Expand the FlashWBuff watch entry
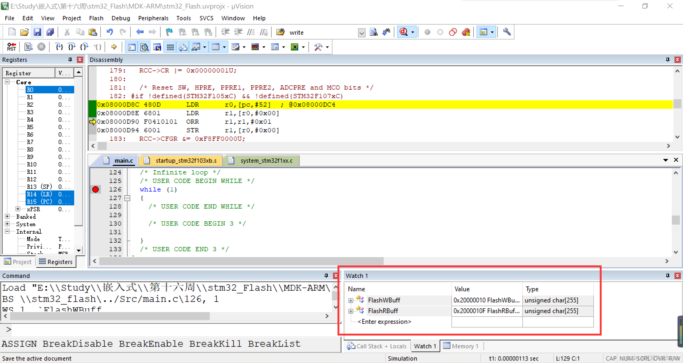 pos(351,301)
